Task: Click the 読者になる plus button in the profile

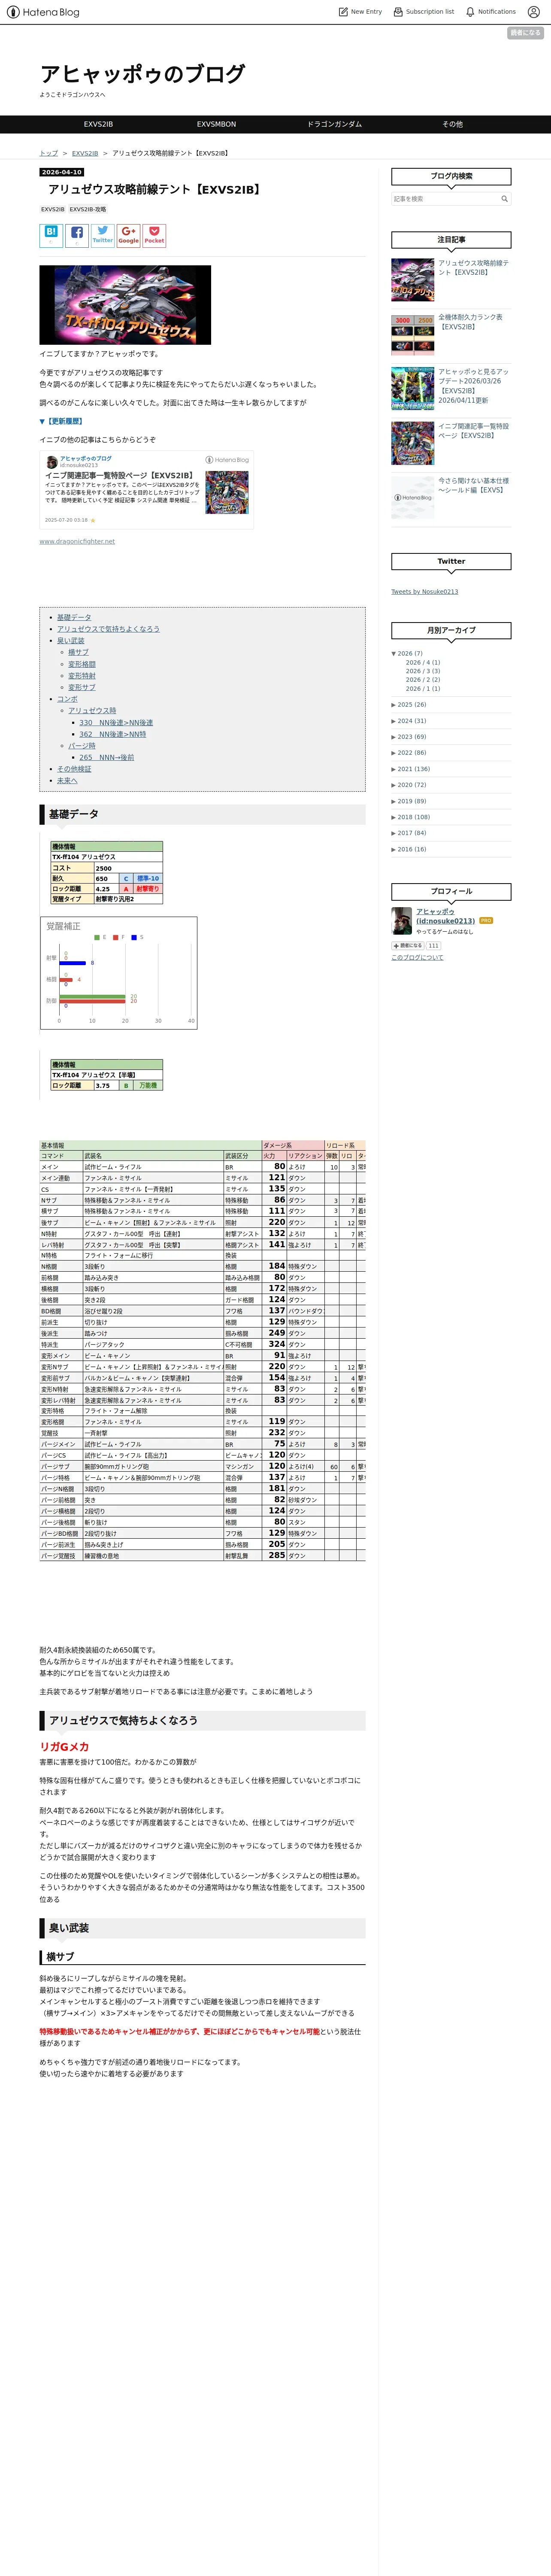Action: point(408,945)
